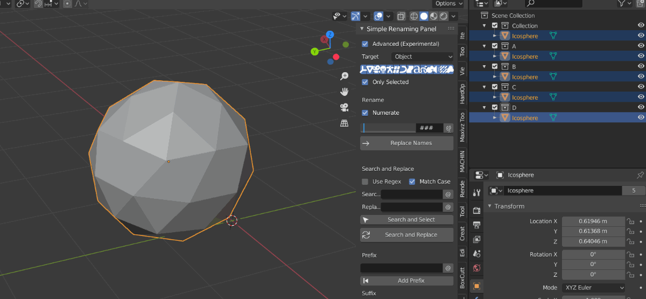The image size is (646, 299).
Task: Click Search and Replace button
Action: pyautogui.click(x=407, y=235)
